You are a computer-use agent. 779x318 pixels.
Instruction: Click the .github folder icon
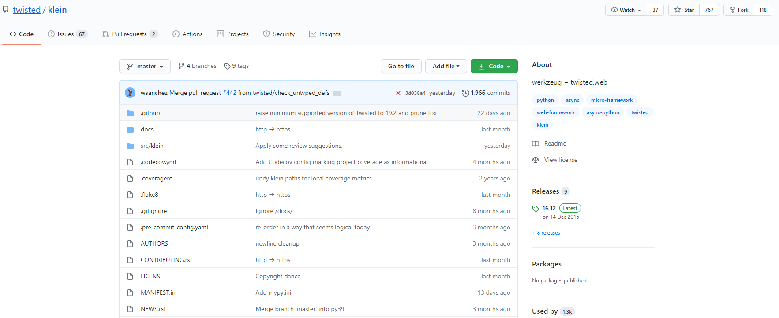click(130, 113)
